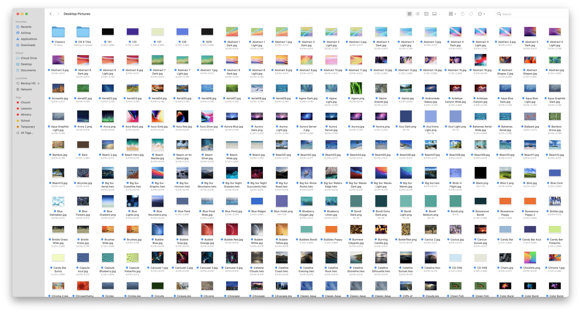Click the Edit Tags toolbar icon

coord(471,14)
